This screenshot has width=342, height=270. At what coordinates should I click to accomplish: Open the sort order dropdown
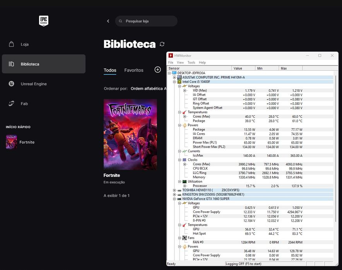click(x=149, y=88)
